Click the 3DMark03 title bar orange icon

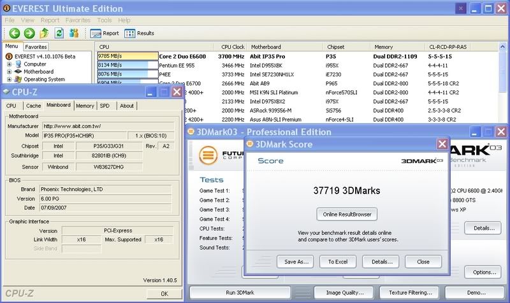pos(191,132)
